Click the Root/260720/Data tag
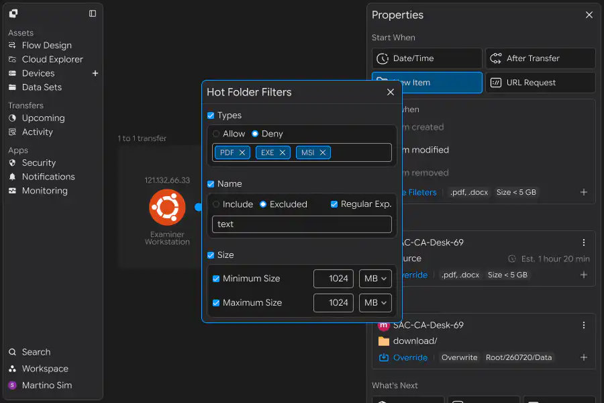The width and height of the screenshot is (604, 403). point(519,358)
